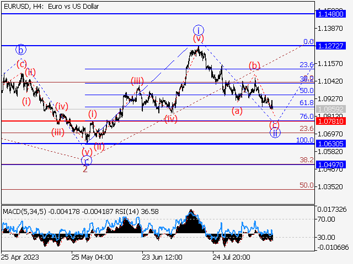353x264 pixels.
Task: Click the gray current price 1.08592 label
Action: [x=331, y=109]
